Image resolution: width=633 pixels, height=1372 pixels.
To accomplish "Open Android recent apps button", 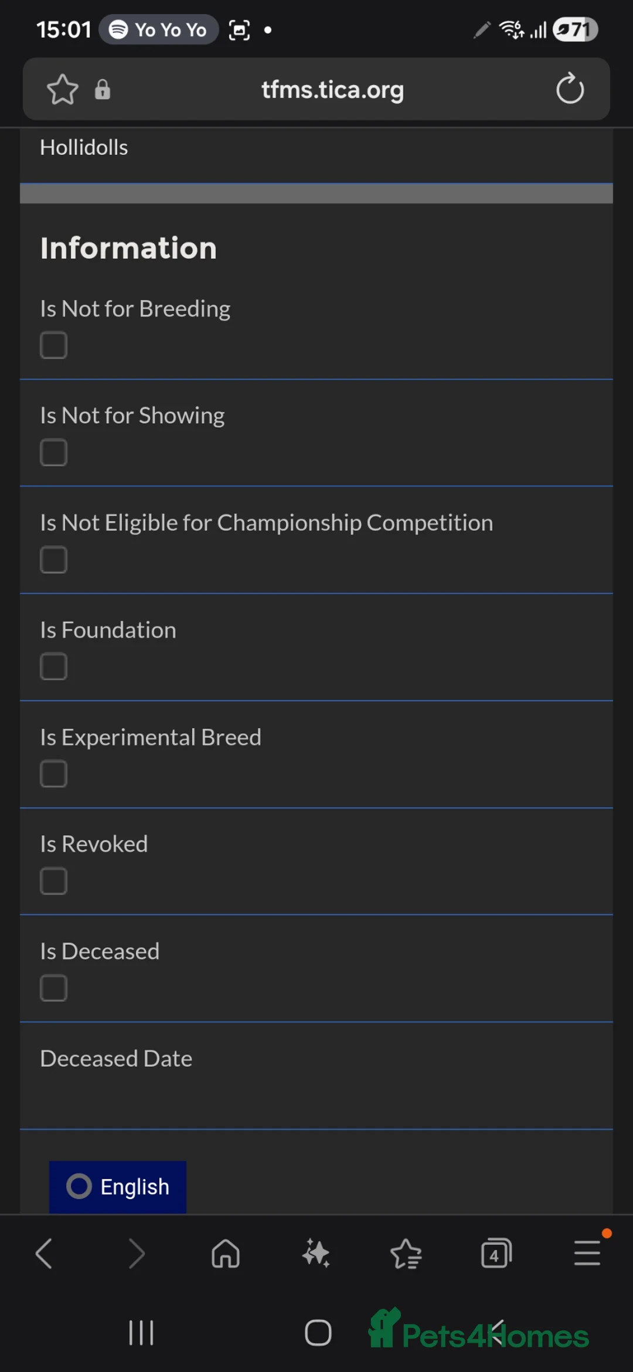I will pos(141,1333).
